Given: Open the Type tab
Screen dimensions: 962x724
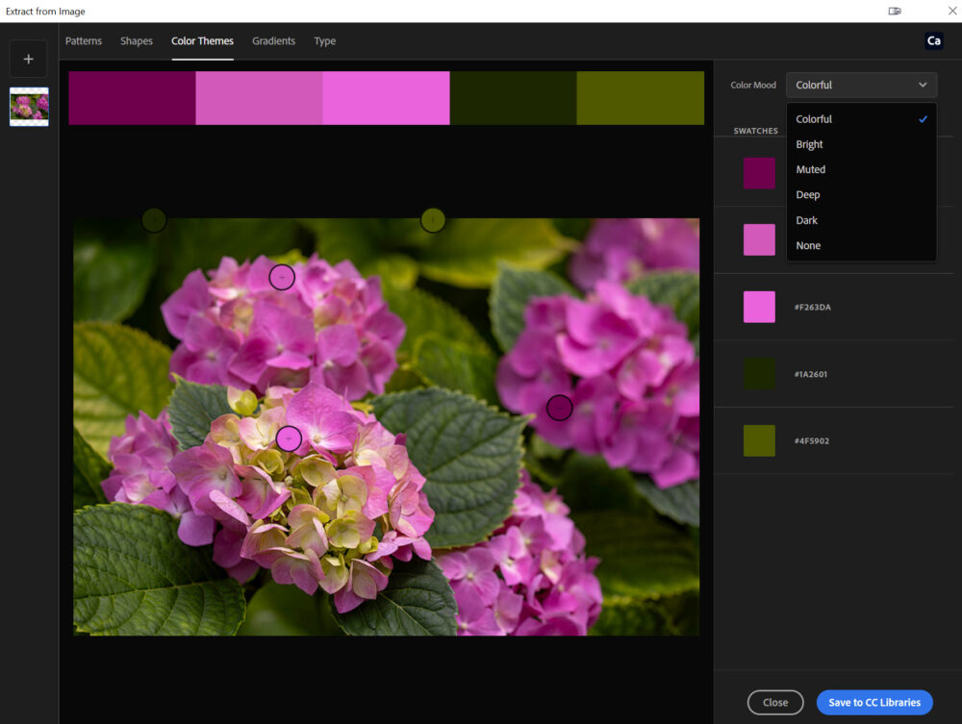Looking at the screenshot, I should click(x=324, y=41).
